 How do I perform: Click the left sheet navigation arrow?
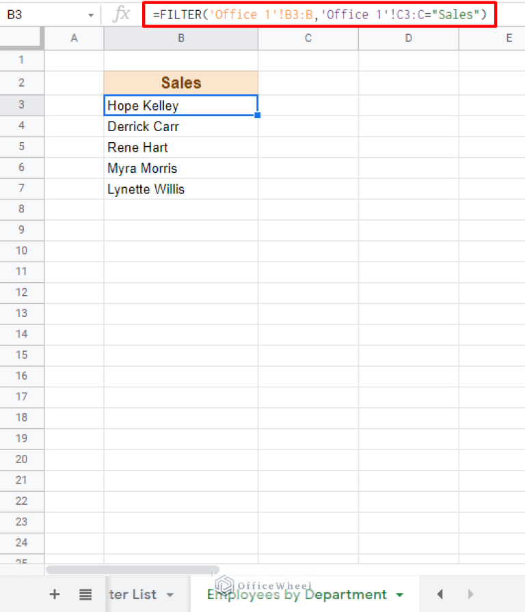pyautogui.click(x=440, y=594)
